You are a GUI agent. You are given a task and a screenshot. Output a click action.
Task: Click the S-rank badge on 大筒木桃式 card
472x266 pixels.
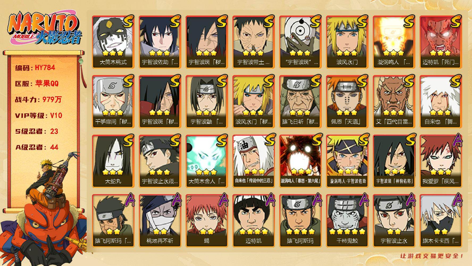pos(128,22)
